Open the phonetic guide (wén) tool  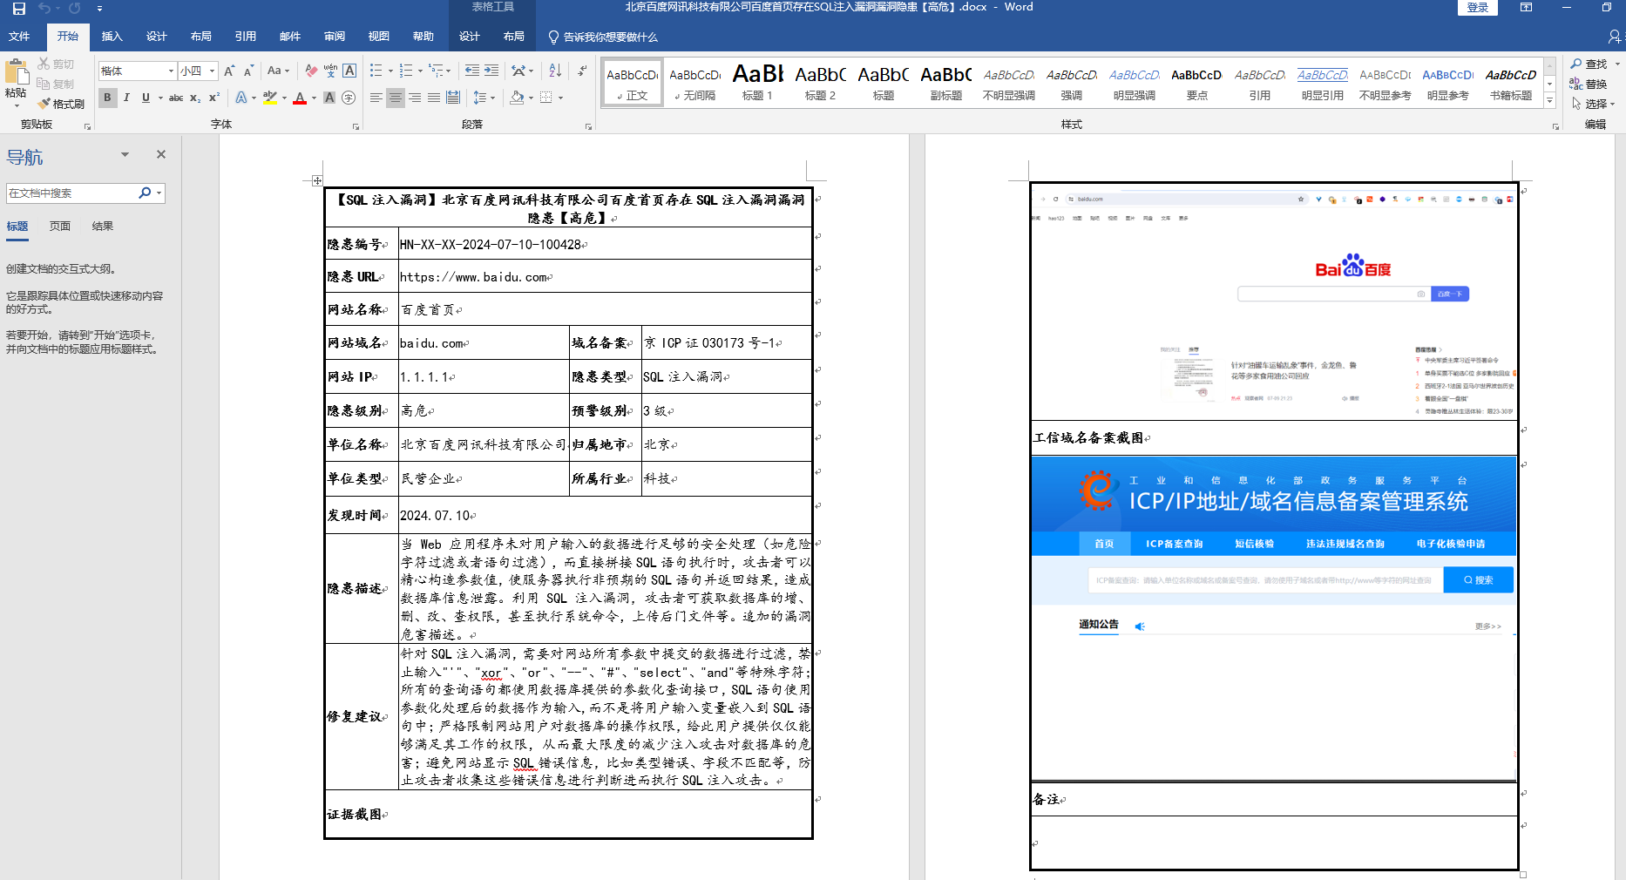(x=330, y=71)
